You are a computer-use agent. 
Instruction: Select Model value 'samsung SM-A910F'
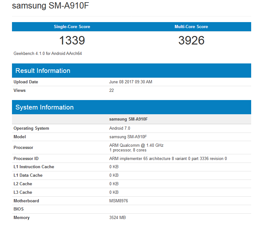[128, 137]
